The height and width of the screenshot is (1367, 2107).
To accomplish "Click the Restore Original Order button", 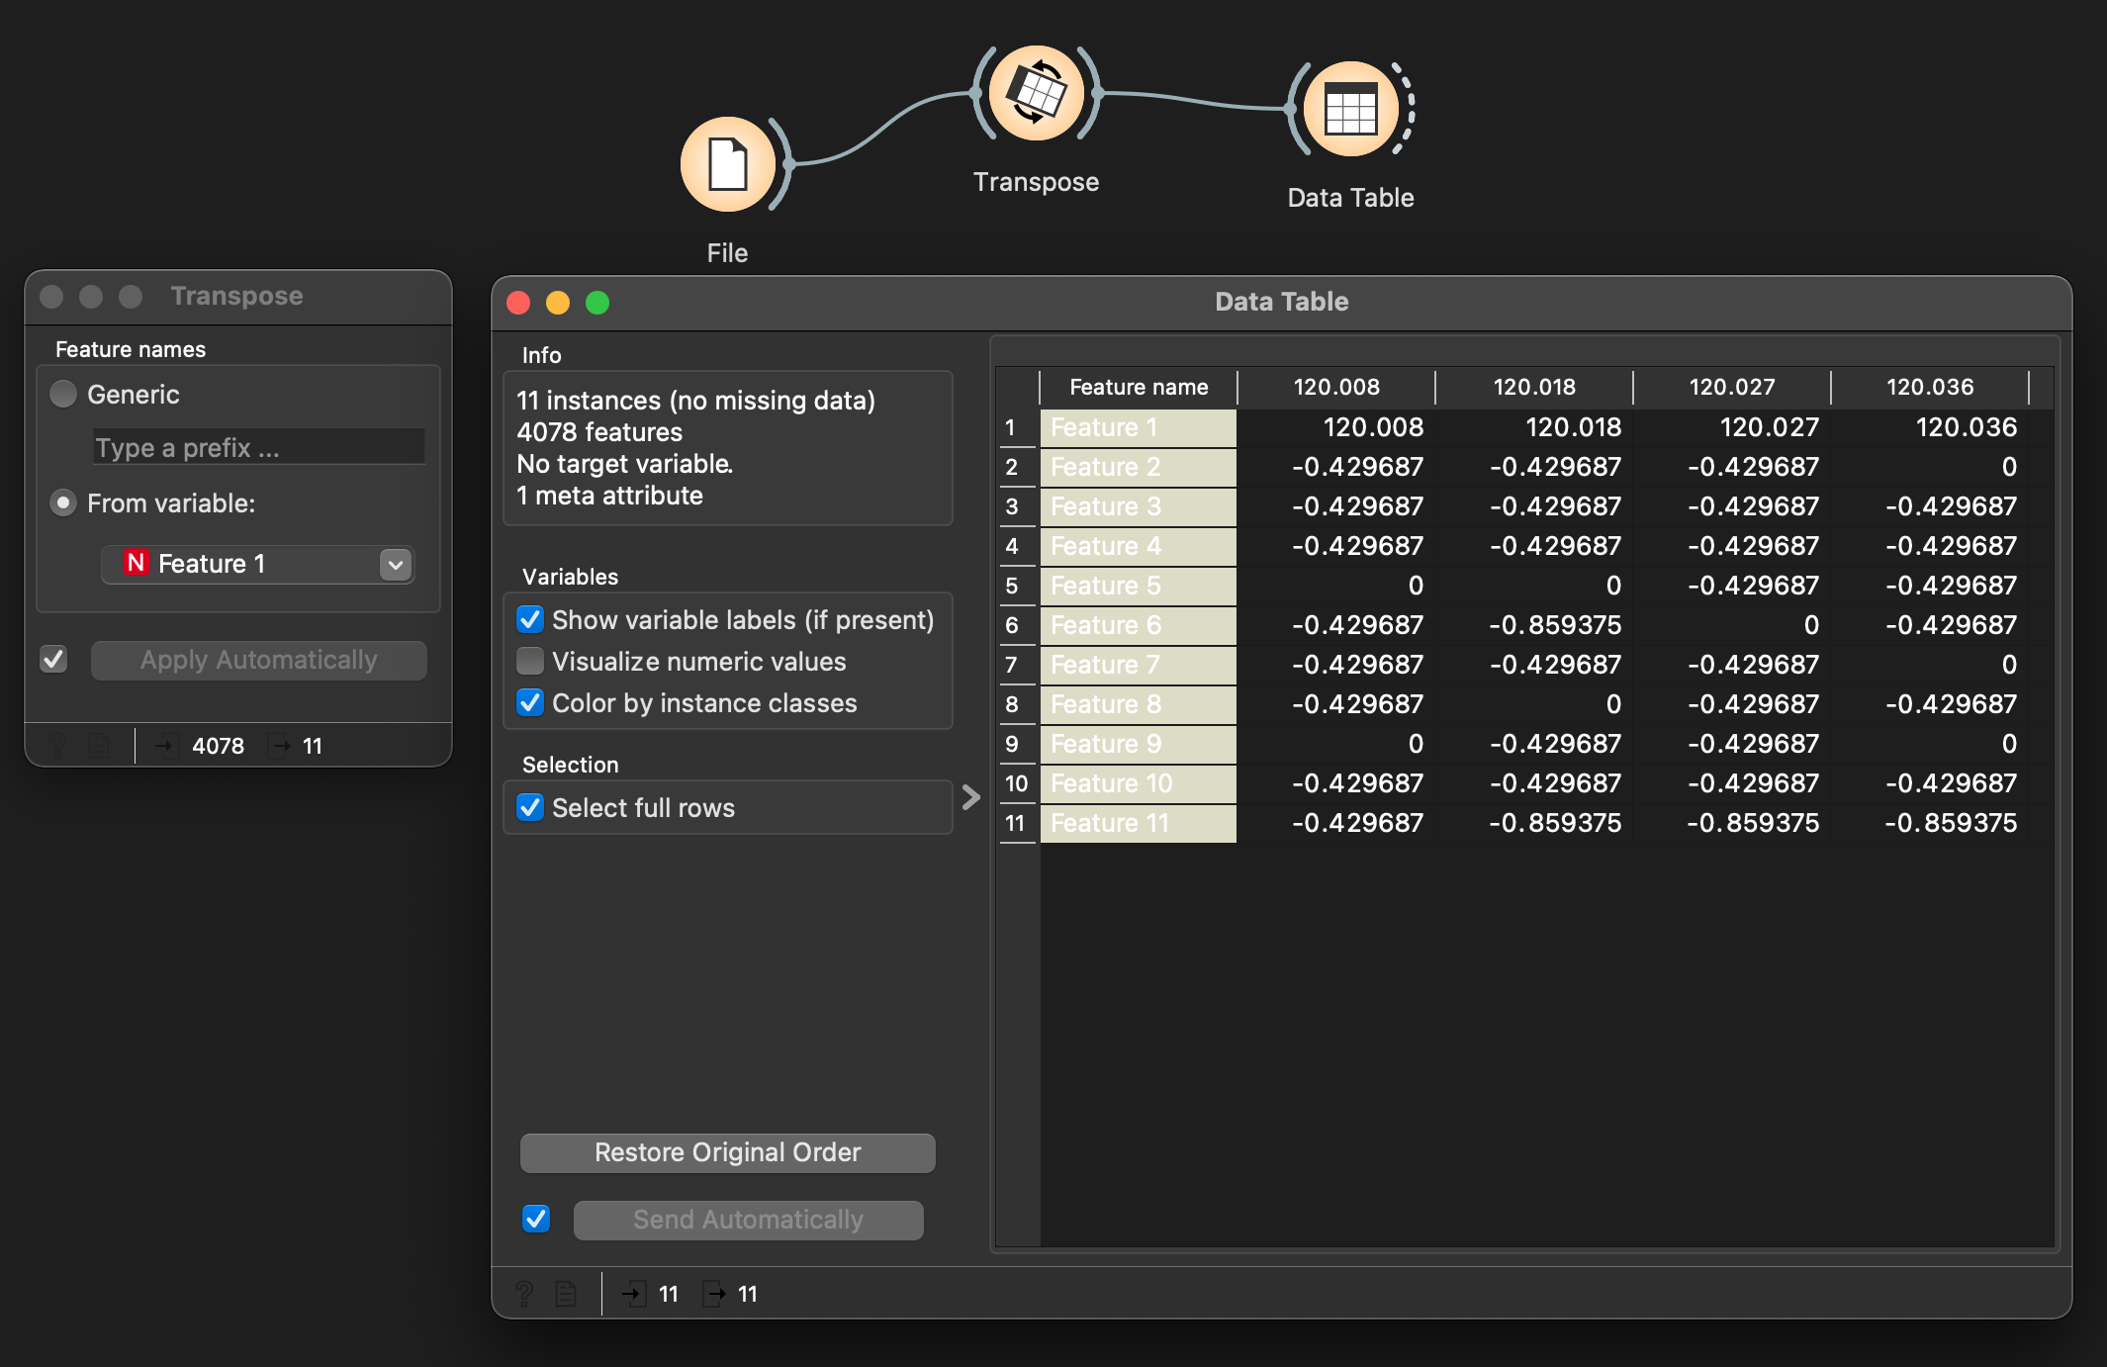I will [x=727, y=1151].
